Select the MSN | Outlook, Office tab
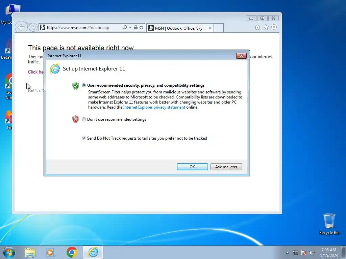This screenshot has width=346, height=259. (x=180, y=28)
